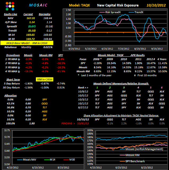Click the down arrow beside 2 YR MAX

pyautogui.click(x=19, y=63)
